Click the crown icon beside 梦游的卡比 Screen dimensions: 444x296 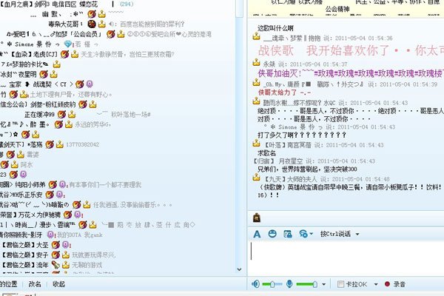(x=57, y=64)
